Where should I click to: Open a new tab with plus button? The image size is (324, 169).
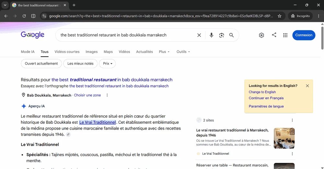pos(74,5)
